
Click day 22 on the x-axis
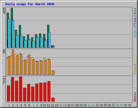[93, 105]
